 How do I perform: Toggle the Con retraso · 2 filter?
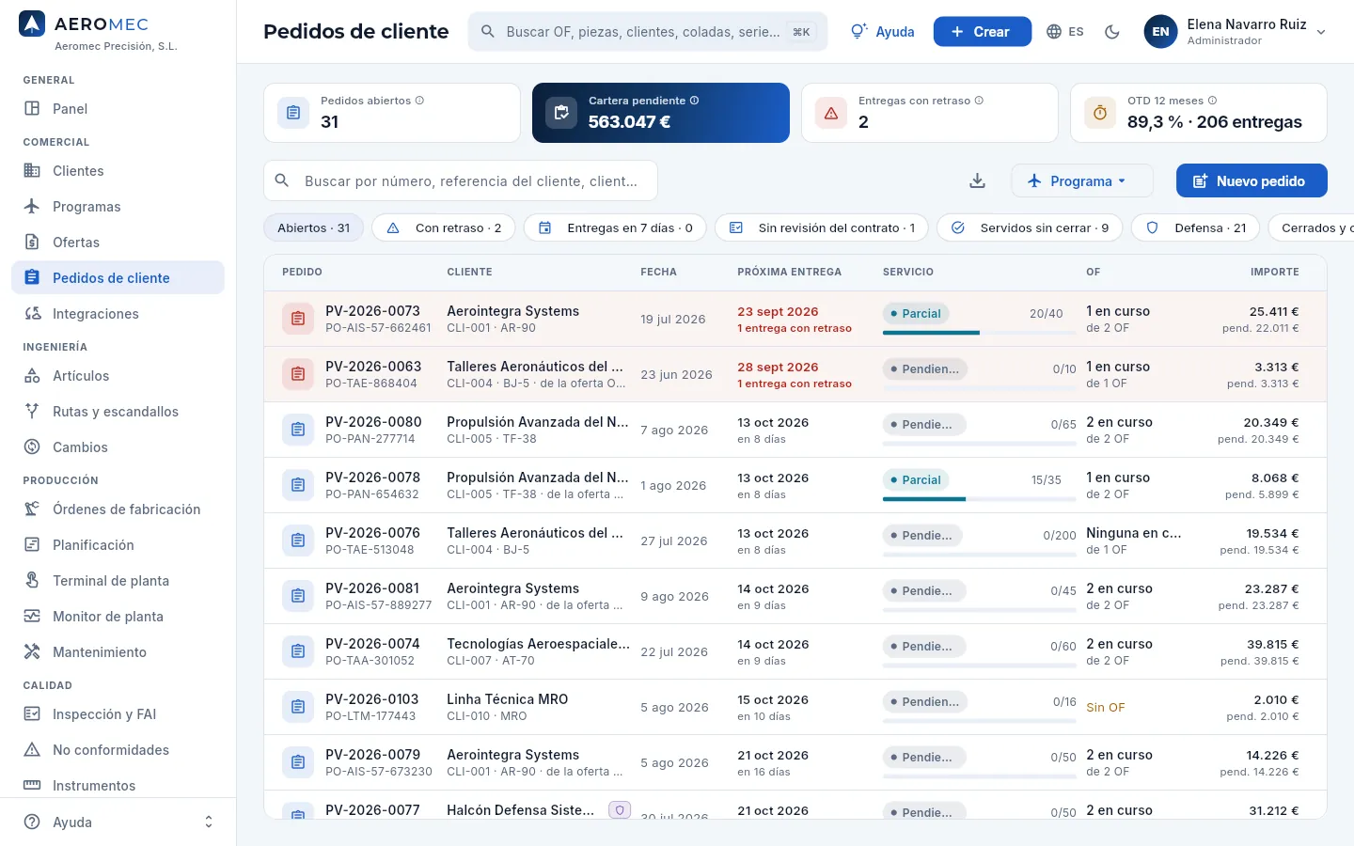444,227
